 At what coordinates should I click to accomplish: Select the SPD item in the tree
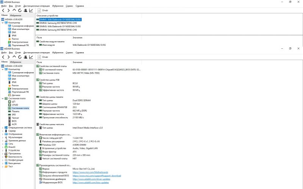pyautogui.click(x=14, y=115)
